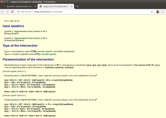This screenshot has height=118, width=166.
Task: Click the Quadric 1 equation text
Action: pyautogui.click(x=13, y=33)
